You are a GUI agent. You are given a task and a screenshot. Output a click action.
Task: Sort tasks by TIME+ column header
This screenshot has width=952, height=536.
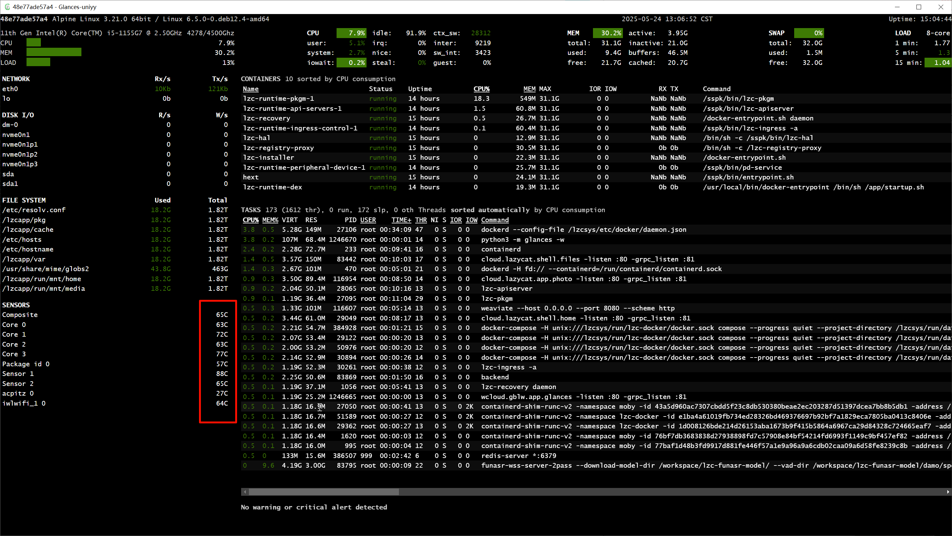401,220
